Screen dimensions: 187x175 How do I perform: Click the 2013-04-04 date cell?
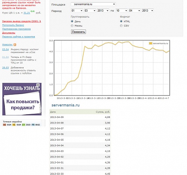pos(57,146)
